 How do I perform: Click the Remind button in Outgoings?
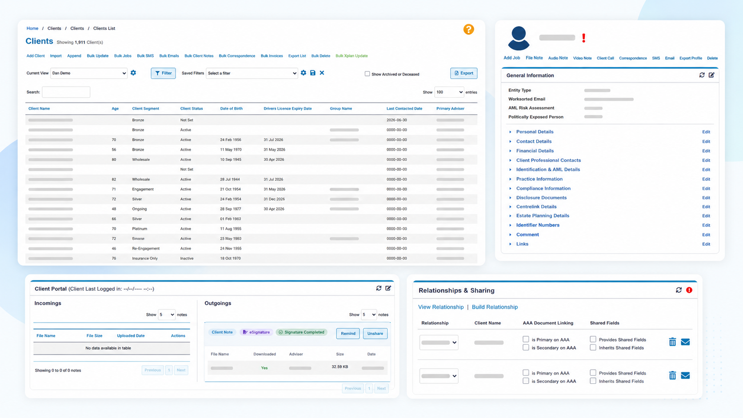(x=348, y=333)
